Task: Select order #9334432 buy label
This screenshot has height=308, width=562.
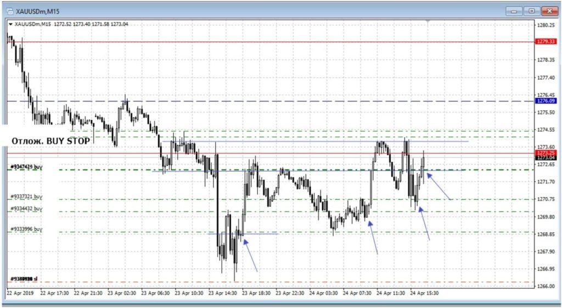Action: (x=26, y=209)
